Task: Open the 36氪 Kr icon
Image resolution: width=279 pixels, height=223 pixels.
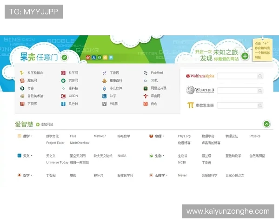Action: pyautogui.click(x=146, y=80)
